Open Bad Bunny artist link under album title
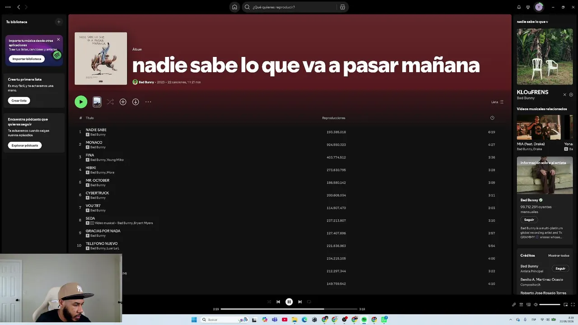The image size is (578, 325). 146,82
